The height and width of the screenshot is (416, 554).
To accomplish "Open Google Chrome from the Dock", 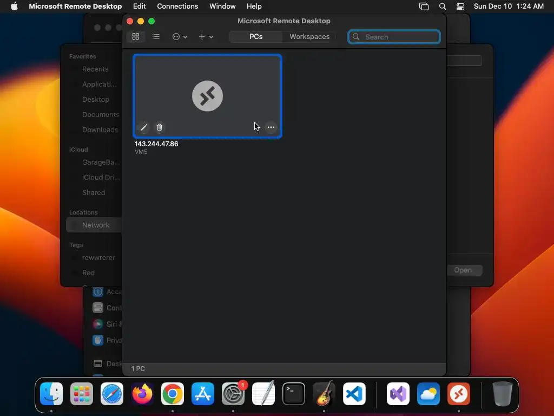I will (x=173, y=394).
